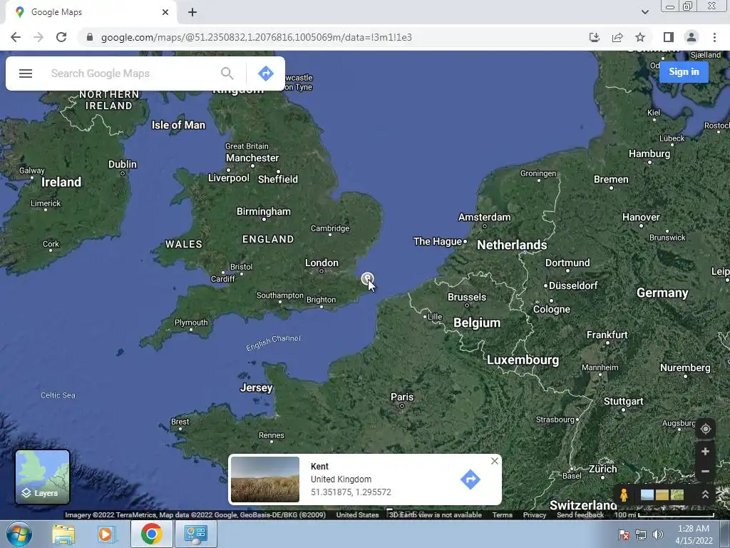Image resolution: width=730 pixels, height=548 pixels.
Task: Click the address bar URL
Action: 256,37
